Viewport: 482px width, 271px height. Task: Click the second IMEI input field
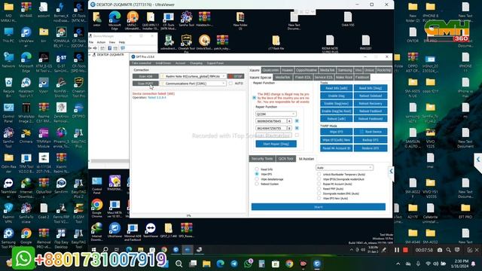click(x=271, y=128)
